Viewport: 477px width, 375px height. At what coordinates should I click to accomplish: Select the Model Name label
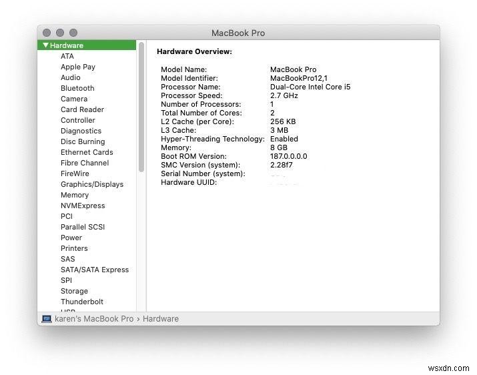[x=183, y=69]
